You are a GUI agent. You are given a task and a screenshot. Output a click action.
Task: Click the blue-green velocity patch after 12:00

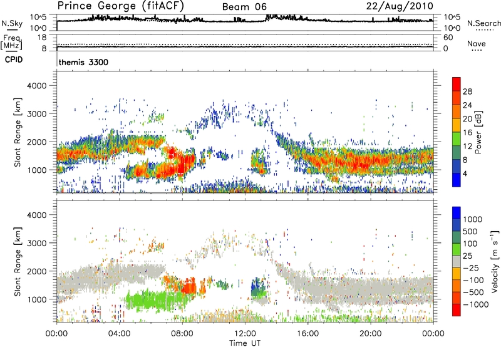[x=258, y=287]
